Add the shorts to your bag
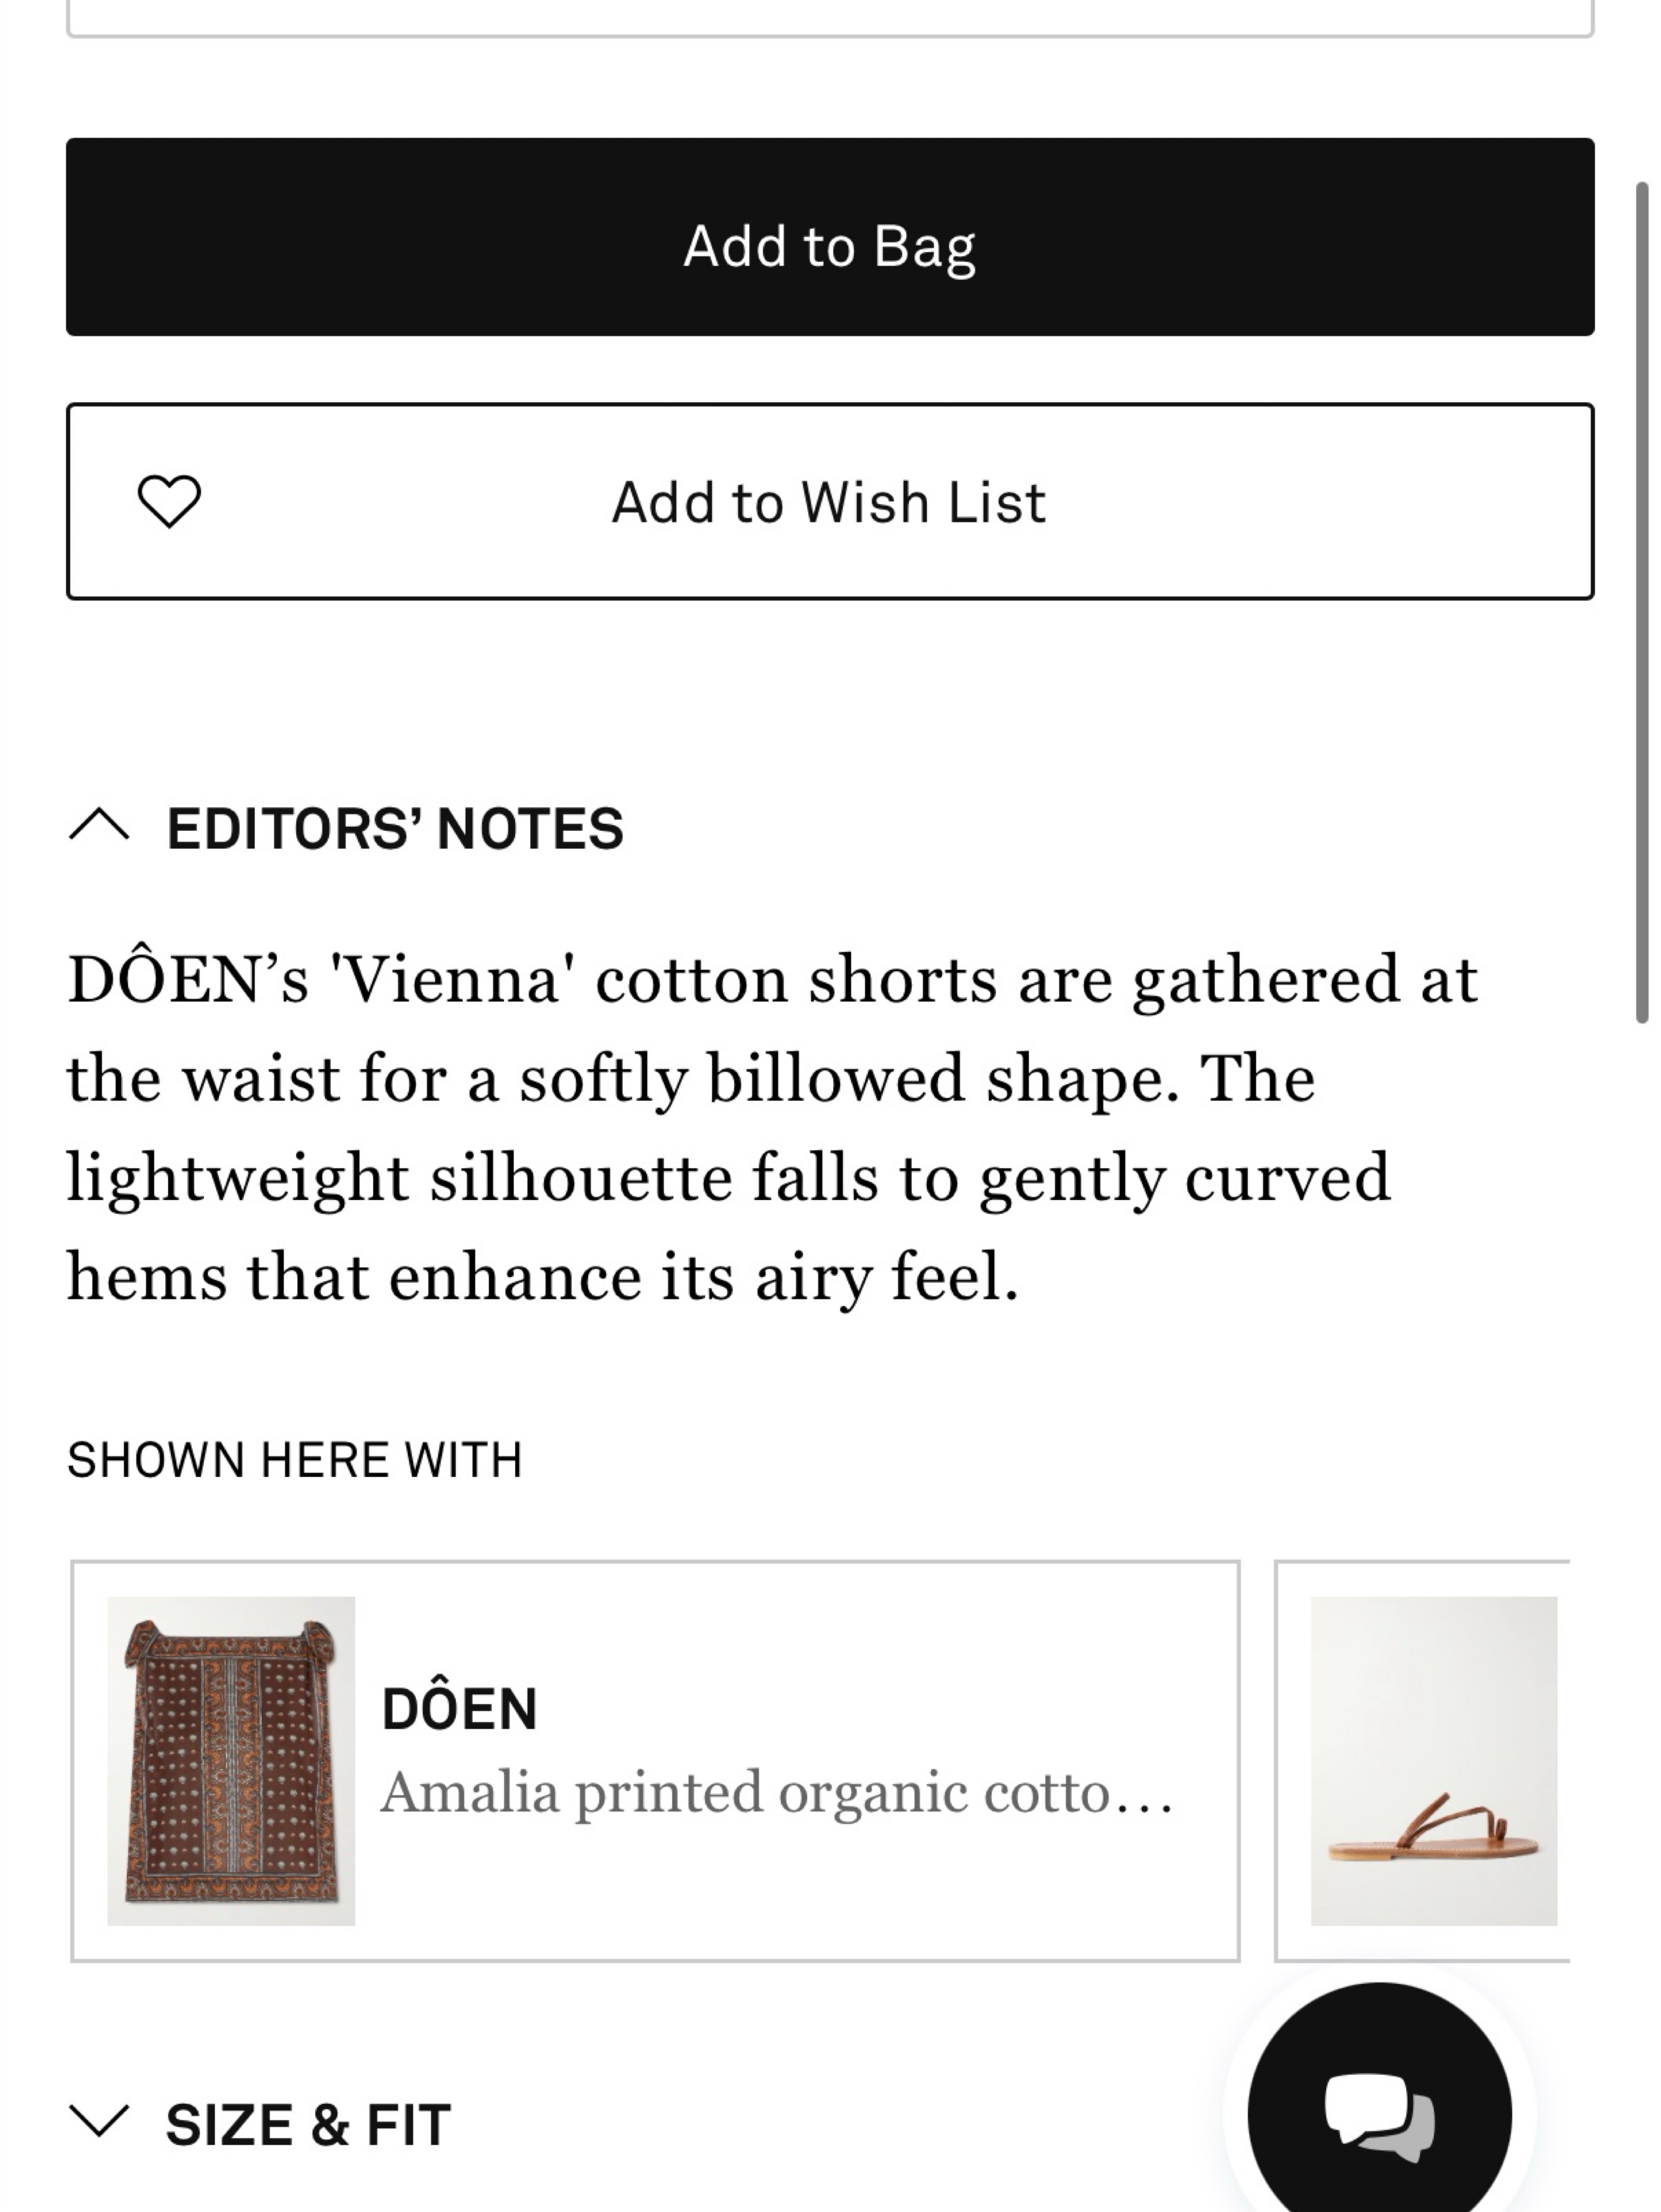Viewport: 1661px width, 2212px height. pos(830,237)
